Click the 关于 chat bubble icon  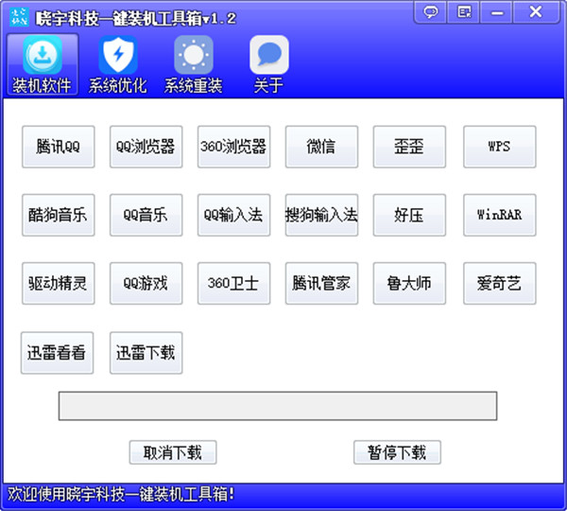click(268, 57)
